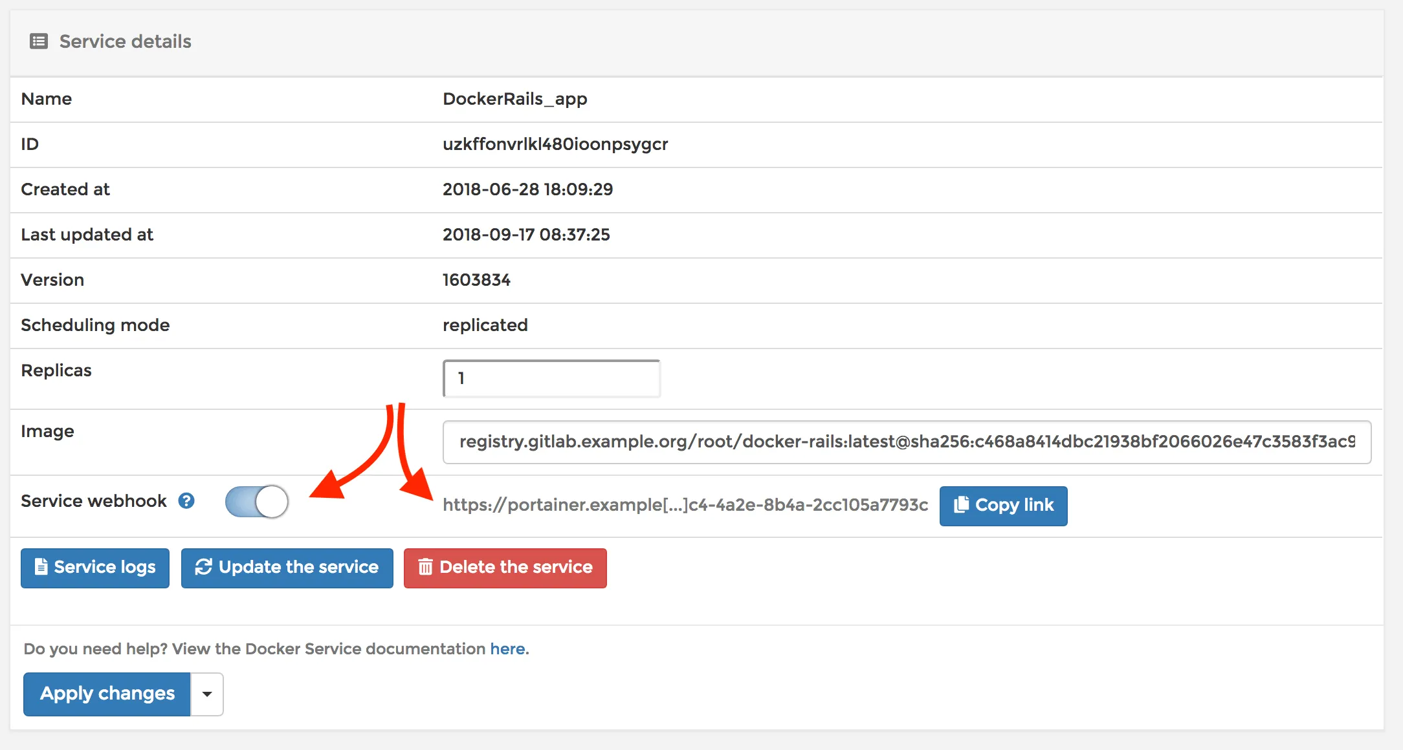Click the document icon in Service logs button
This screenshot has height=750, width=1403.
coord(41,567)
